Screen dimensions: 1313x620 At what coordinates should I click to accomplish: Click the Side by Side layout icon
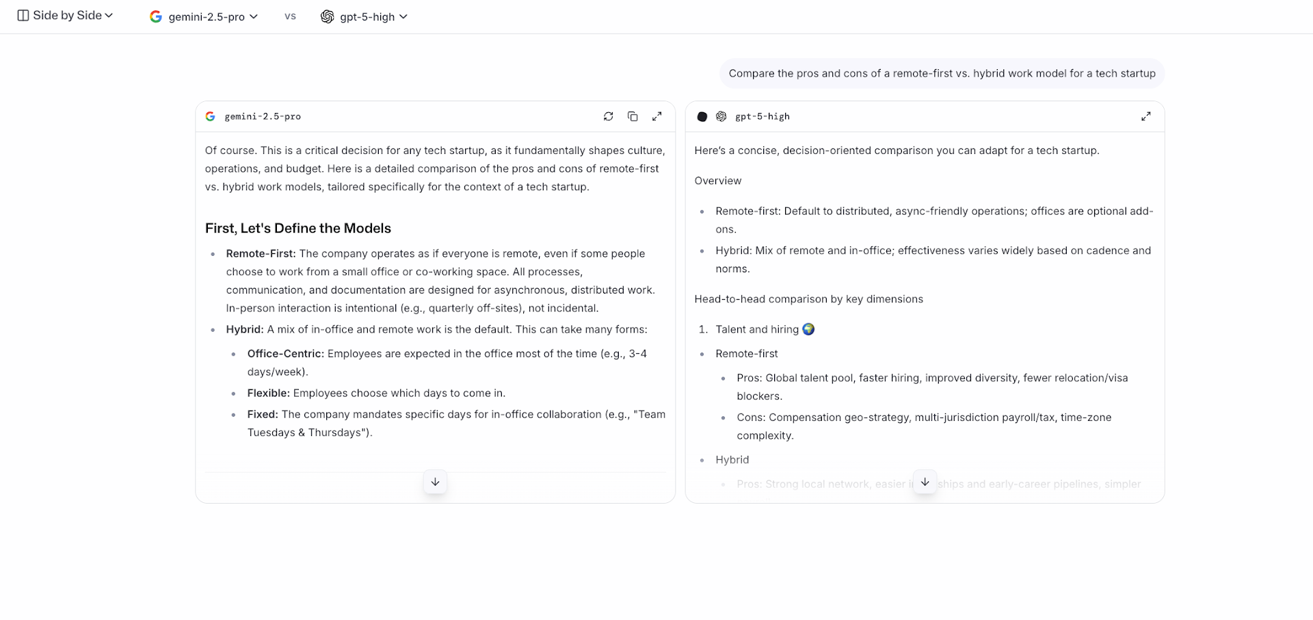click(x=23, y=16)
